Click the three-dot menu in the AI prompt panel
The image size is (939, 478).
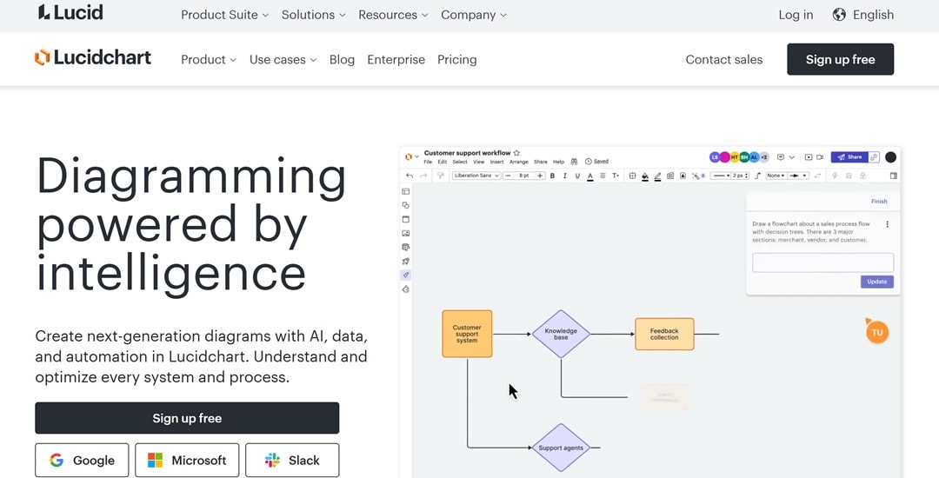888,224
